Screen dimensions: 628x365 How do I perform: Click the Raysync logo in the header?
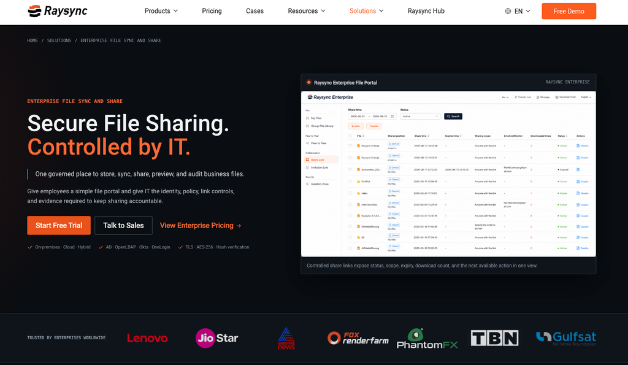[58, 11]
